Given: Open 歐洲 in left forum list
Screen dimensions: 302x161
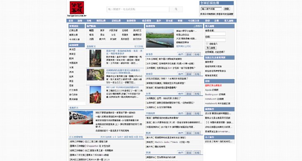Looking at the screenshot, I should point(71,59).
